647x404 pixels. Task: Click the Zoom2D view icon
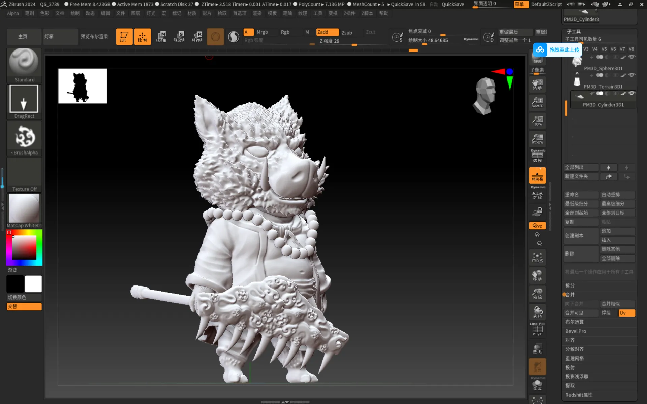coord(537,102)
